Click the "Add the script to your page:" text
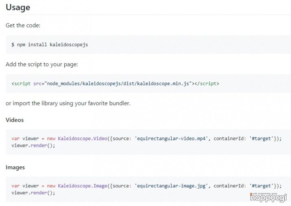 (x=42, y=64)
